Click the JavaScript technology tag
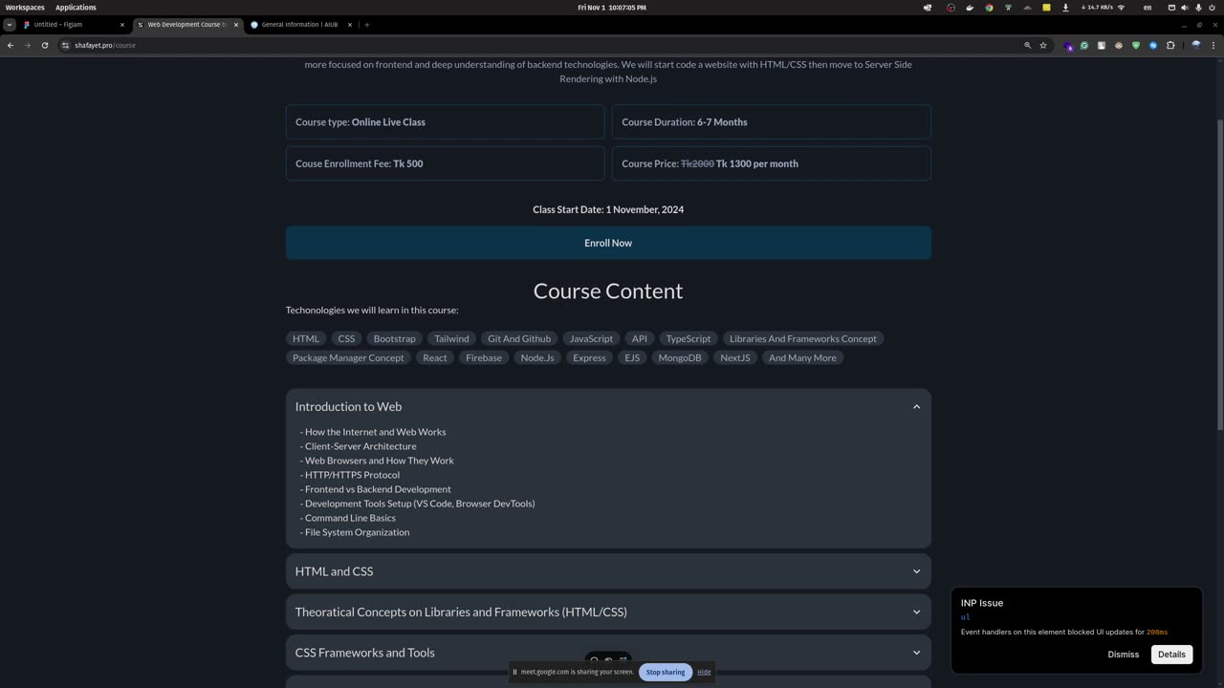The image size is (1224, 688). coord(591,338)
